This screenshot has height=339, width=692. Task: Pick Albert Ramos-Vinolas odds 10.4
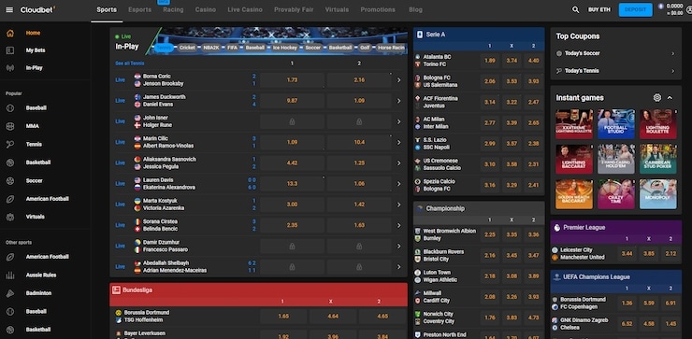[359, 142]
